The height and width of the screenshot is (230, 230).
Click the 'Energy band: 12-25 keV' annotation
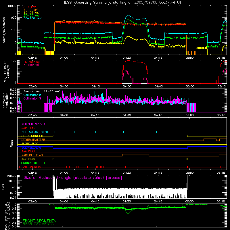click(x=42, y=91)
